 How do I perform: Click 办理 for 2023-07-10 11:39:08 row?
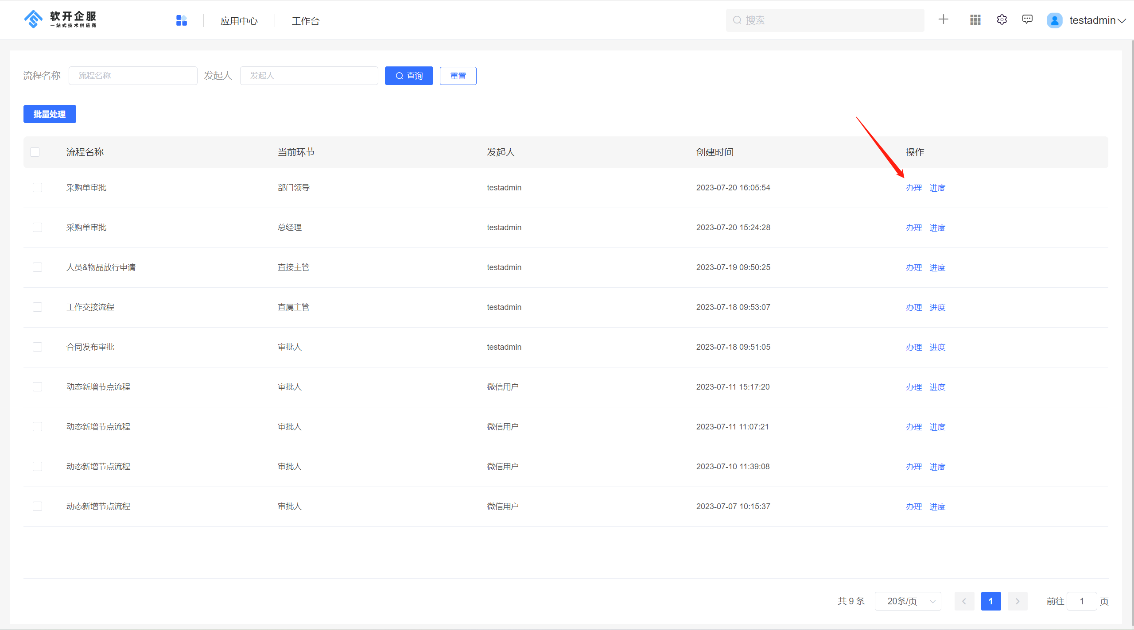(x=914, y=467)
